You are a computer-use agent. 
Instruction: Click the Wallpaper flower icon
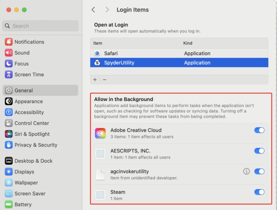click(9, 182)
